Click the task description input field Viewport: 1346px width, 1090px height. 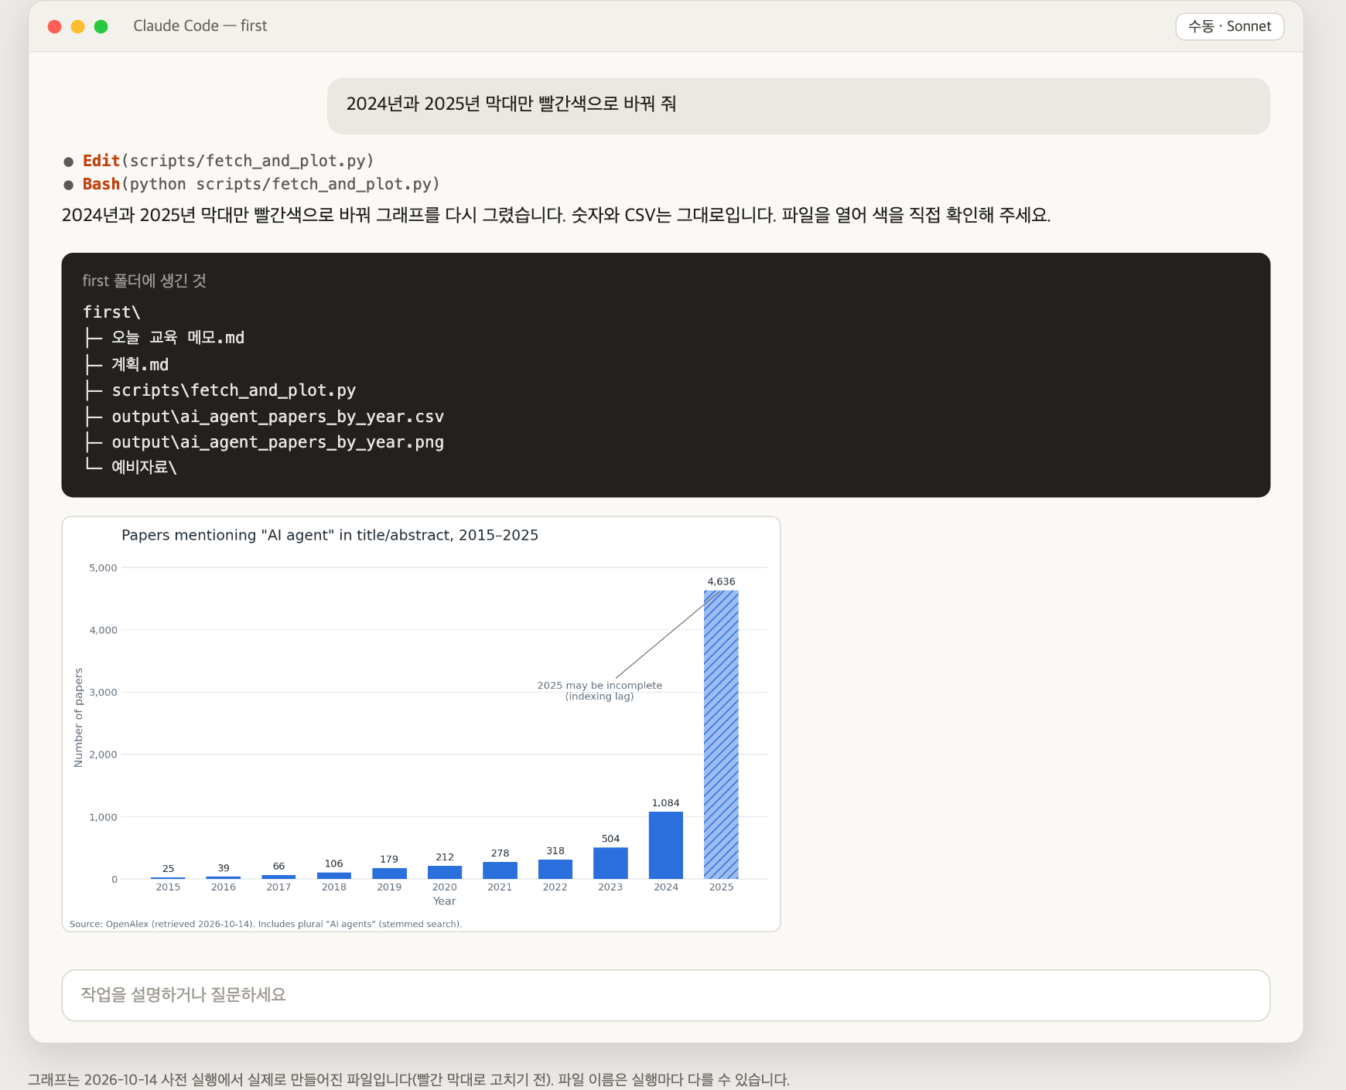[665, 995]
